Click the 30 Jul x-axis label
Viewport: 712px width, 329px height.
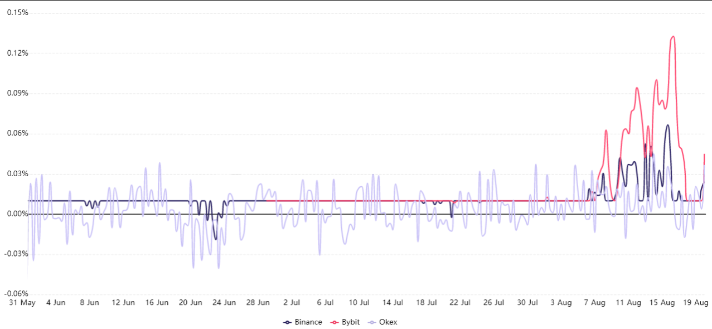coord(527,303)
